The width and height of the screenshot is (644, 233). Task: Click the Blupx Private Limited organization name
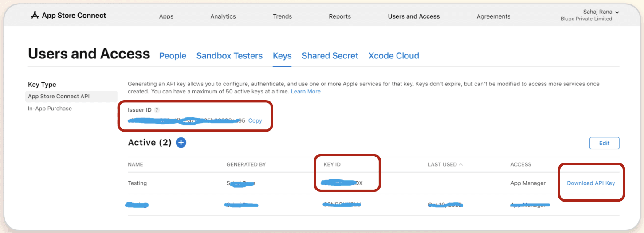click(586, 19)
